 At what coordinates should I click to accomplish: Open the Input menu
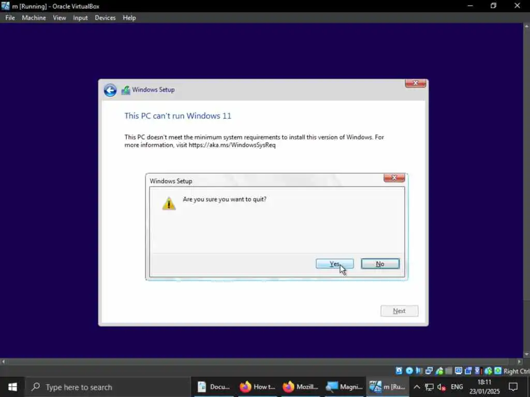pyautogui.click(x=80, y=18)
